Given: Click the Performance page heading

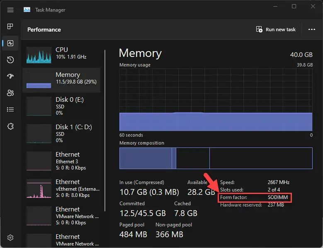Looking at the screenshot, I should click(44, 30).
